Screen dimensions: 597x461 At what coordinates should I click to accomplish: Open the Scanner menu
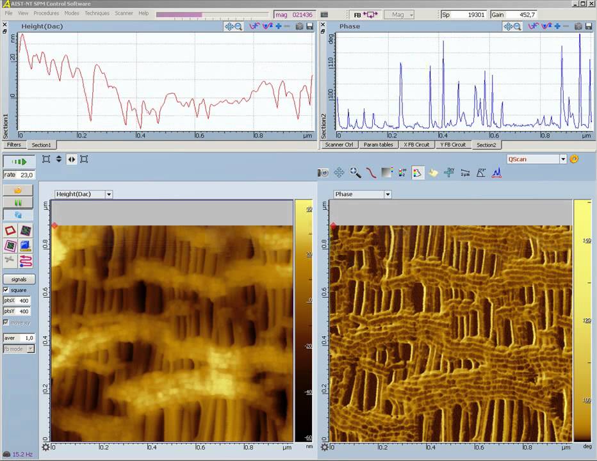coord(124,13)
